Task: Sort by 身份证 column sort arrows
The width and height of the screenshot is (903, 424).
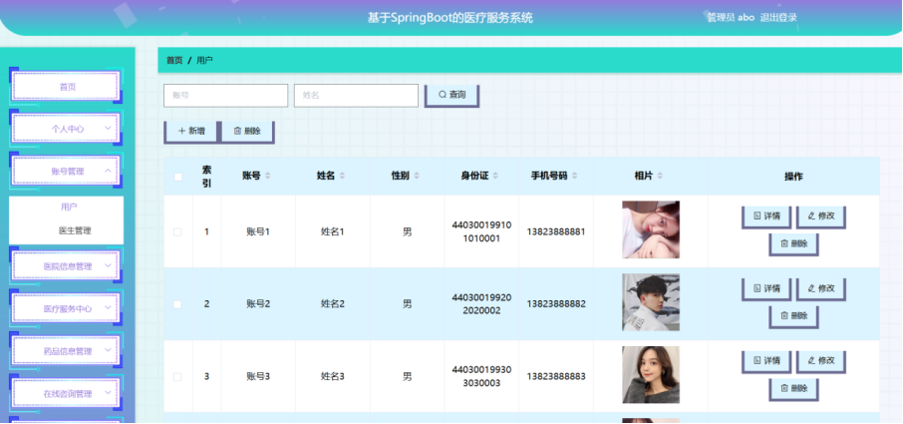Action: point(495,176)
